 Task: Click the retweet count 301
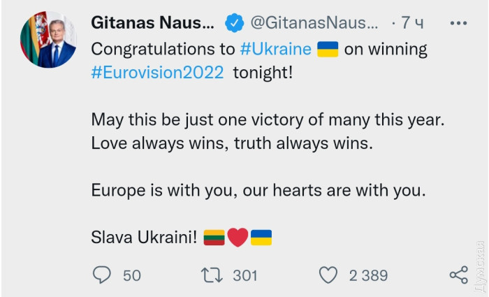[x=245, y=275]
